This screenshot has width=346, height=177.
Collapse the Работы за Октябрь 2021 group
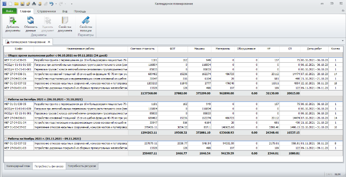pyautogui.click(x=6, y=100)
